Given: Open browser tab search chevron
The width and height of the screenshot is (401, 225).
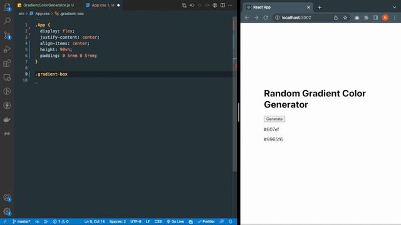Looking at the screenshot, I should [x=394, y=7].
